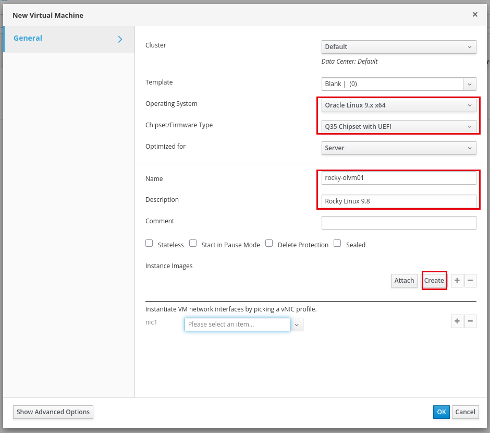Image resolution: width=490 pixels, height=433 pixels.
Task: Close the New Virtual Machine dialog
Action: point(475,15)
